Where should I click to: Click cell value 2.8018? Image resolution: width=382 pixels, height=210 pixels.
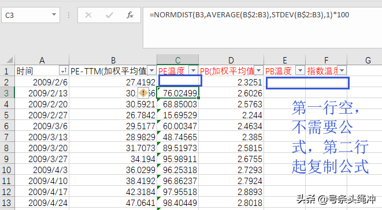[231, 202]
